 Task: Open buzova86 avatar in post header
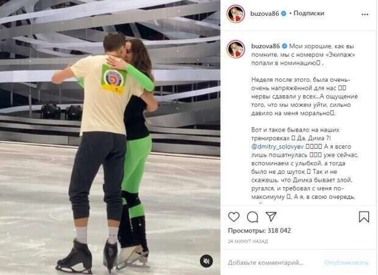[235, 14]
